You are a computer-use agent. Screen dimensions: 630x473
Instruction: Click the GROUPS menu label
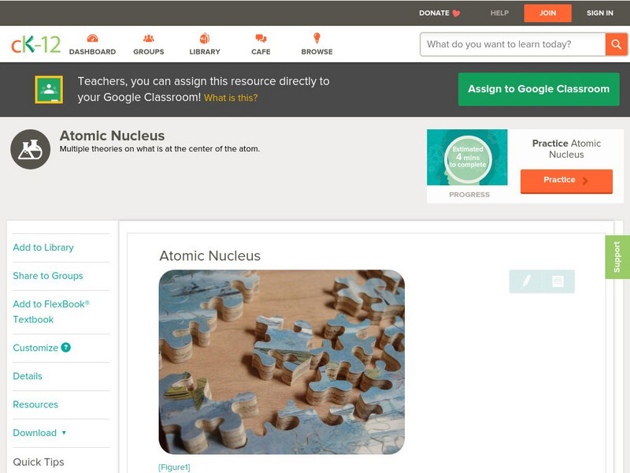pyautogui.click(x=149, y=52)
